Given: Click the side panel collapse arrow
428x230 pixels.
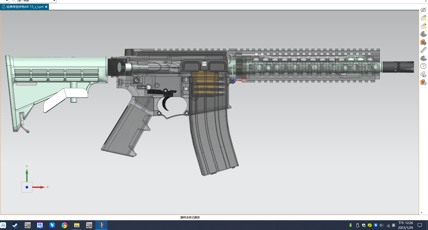Looking at the screenshot, I should (421, 212).
